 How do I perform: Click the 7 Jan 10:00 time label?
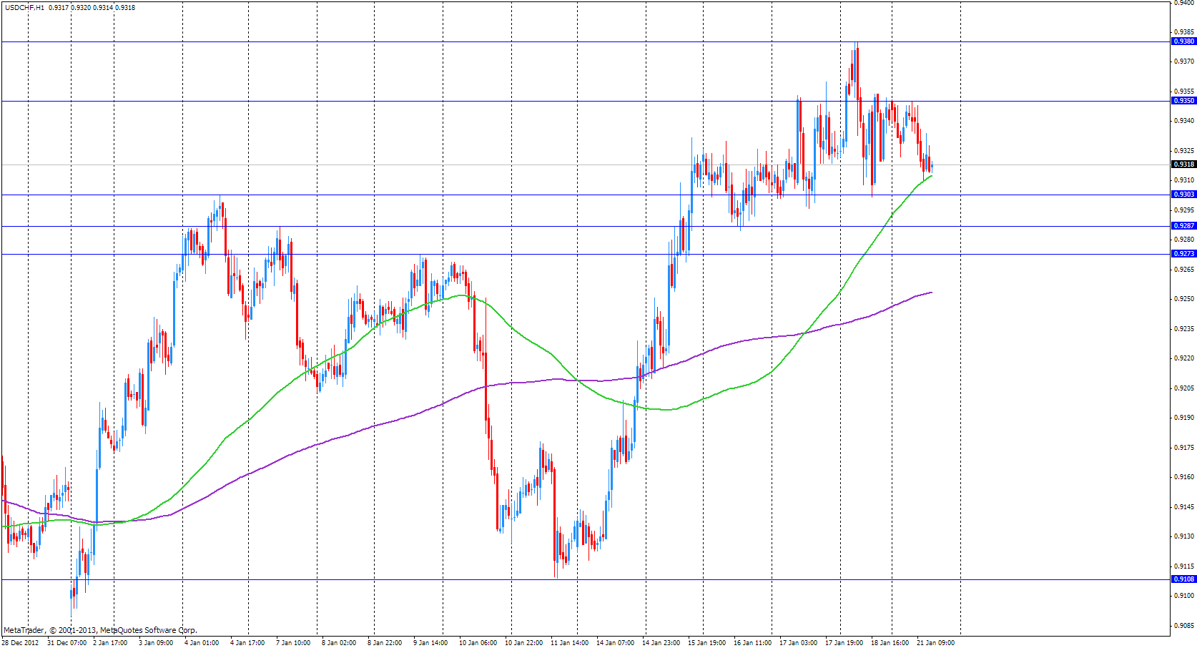click(293, 643)
